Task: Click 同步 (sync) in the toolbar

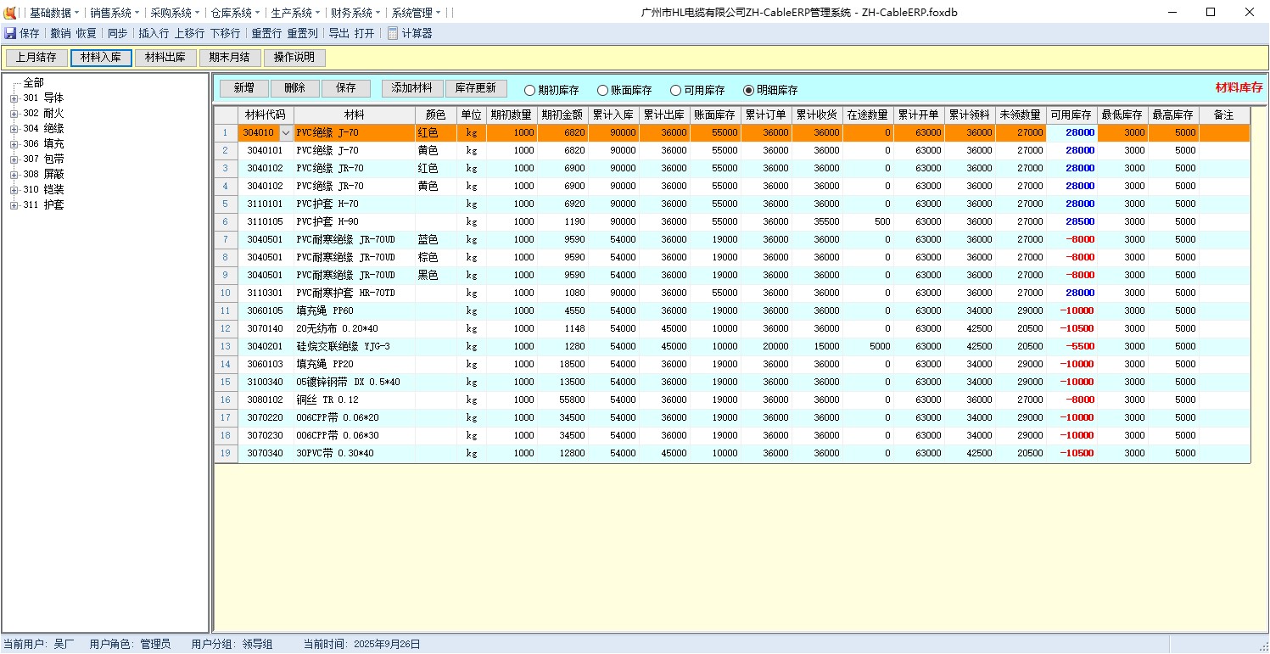Action: click(x=117, y=34)
